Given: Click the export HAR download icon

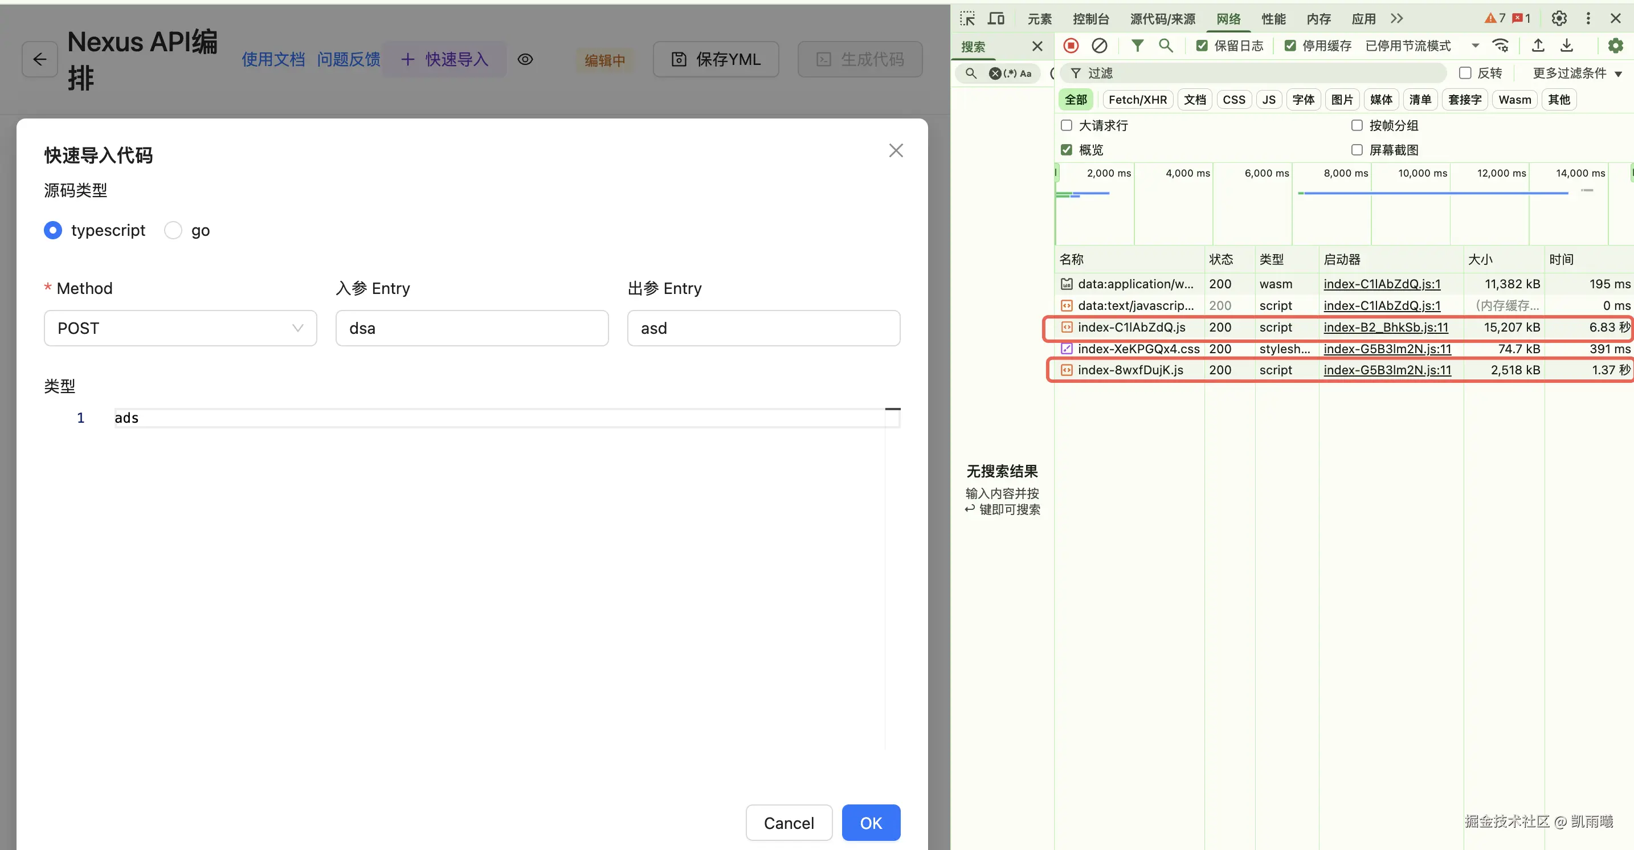Looking at the screenshot, I should (x=1566, y=46).
